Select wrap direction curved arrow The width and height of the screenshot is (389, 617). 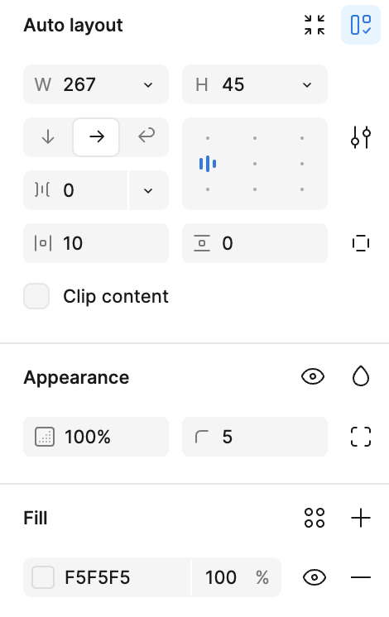click(146, 137)
